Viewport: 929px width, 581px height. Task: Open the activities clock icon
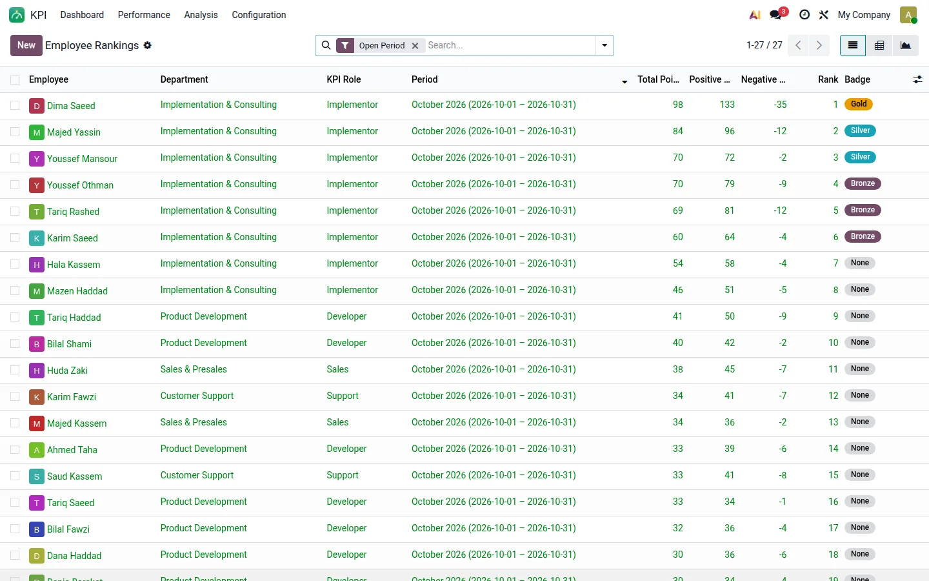pyautogui.click(x=804, y=15)
